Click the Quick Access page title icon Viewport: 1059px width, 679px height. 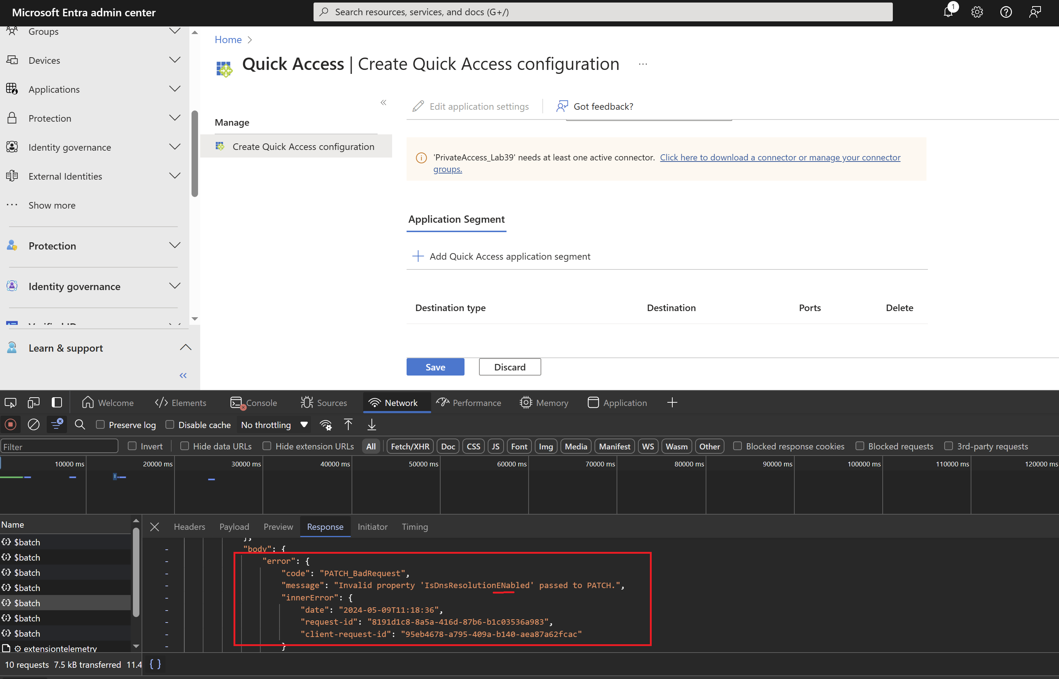point(224,69)
